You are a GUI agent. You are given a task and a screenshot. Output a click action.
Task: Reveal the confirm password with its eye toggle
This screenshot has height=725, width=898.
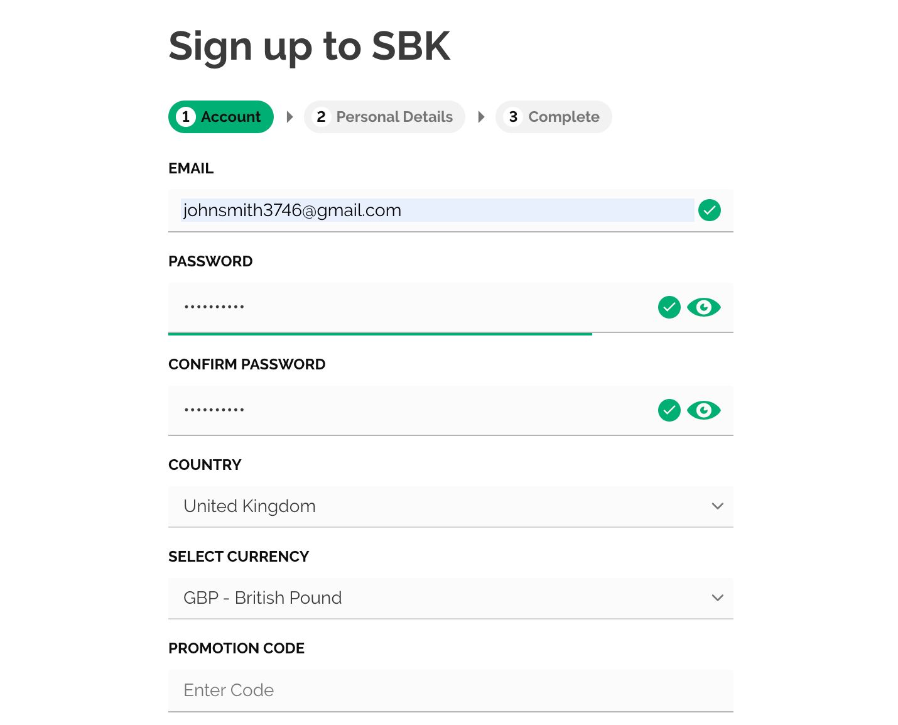click(703, 410)
